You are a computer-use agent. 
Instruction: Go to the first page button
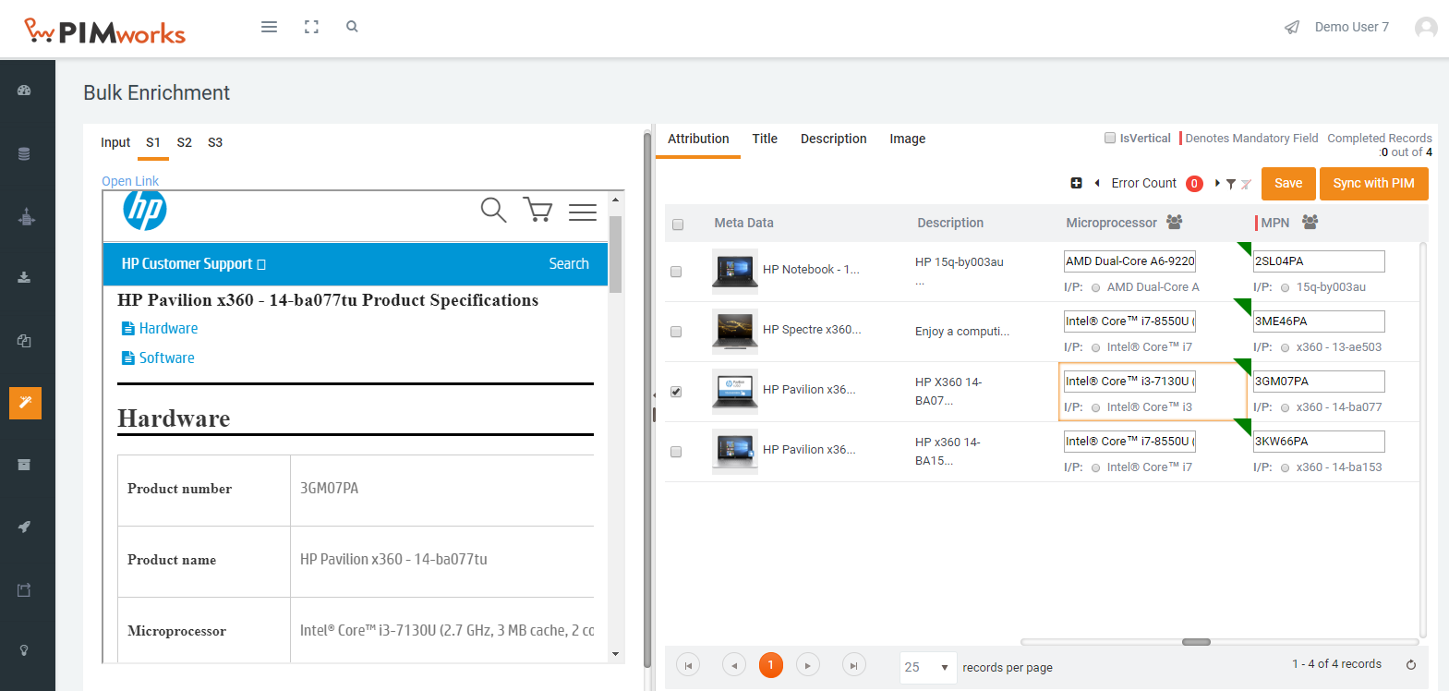[688, 665]
